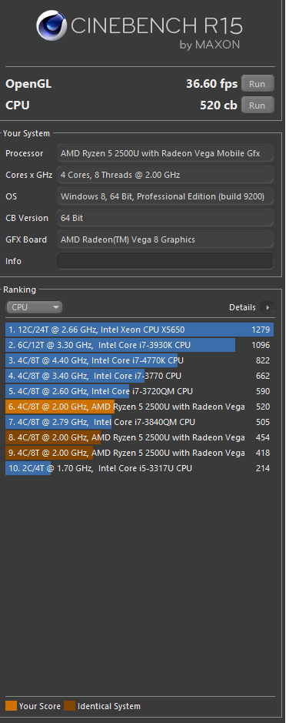Open the CPU ranking dropdown
This screenshot has width=289, height=723.
point(34,307)
